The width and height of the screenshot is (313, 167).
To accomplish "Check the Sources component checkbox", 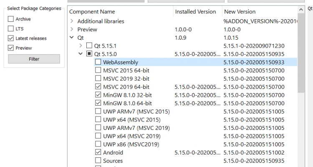I will pos(98,160).
